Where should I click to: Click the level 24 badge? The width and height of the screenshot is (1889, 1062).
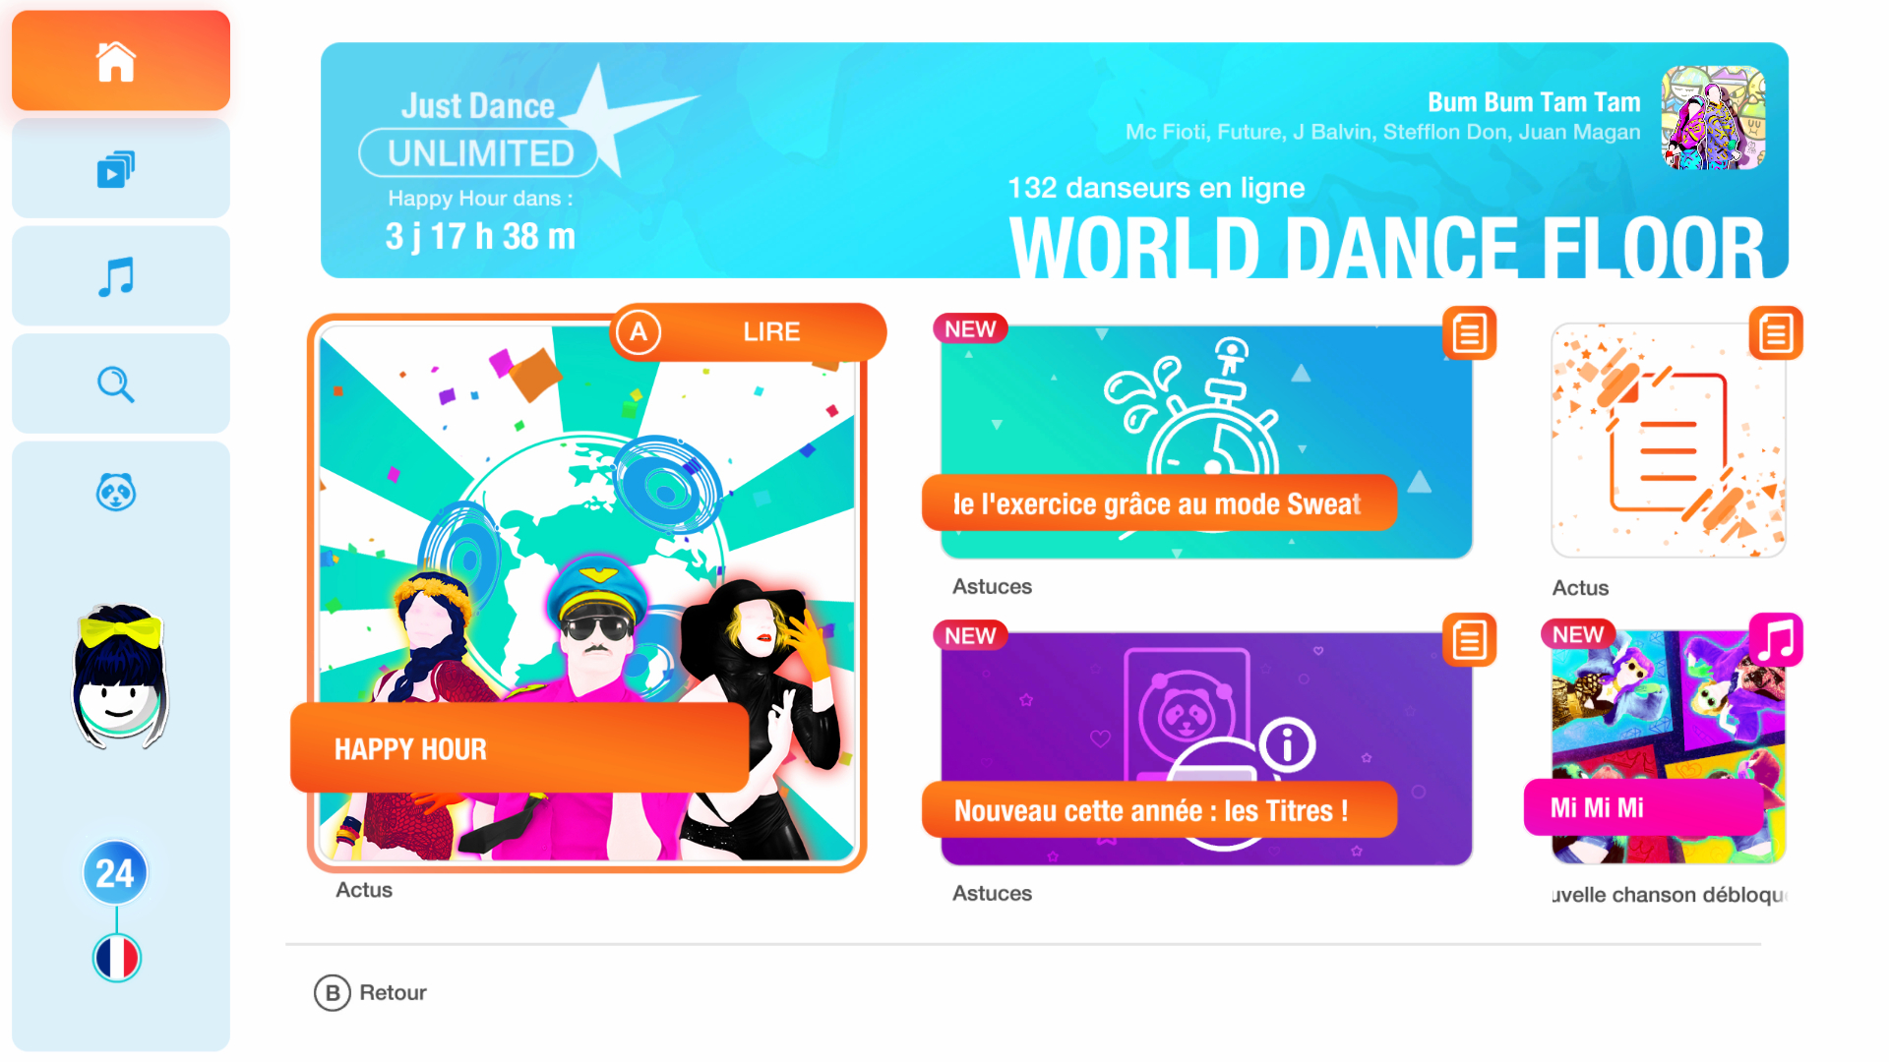click(x=115, y=872)
